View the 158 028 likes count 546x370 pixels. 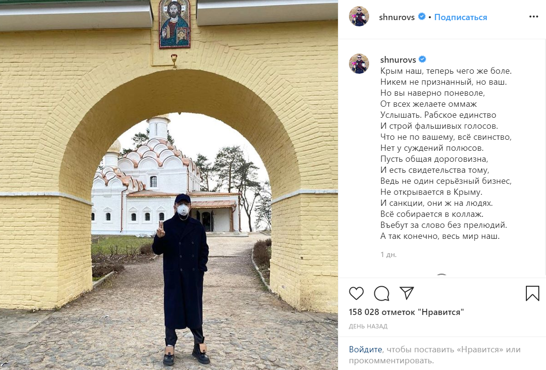(x=407, y=312)
